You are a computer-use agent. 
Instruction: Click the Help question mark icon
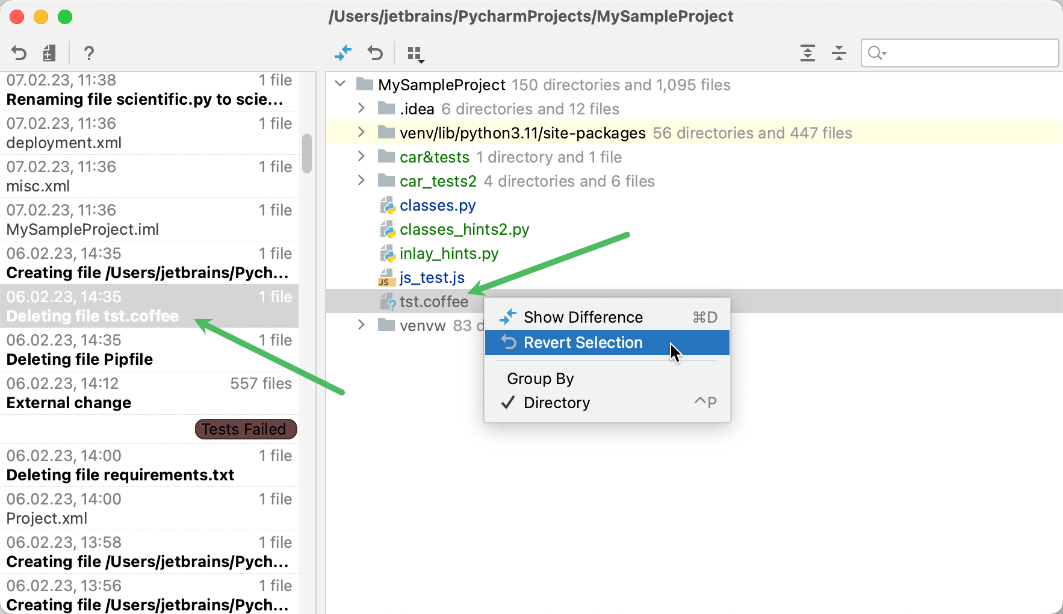pyautogui.click(x=88, y=54)
